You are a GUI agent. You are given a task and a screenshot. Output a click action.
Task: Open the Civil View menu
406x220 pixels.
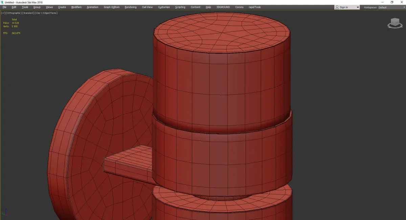(x=147, y=7)
